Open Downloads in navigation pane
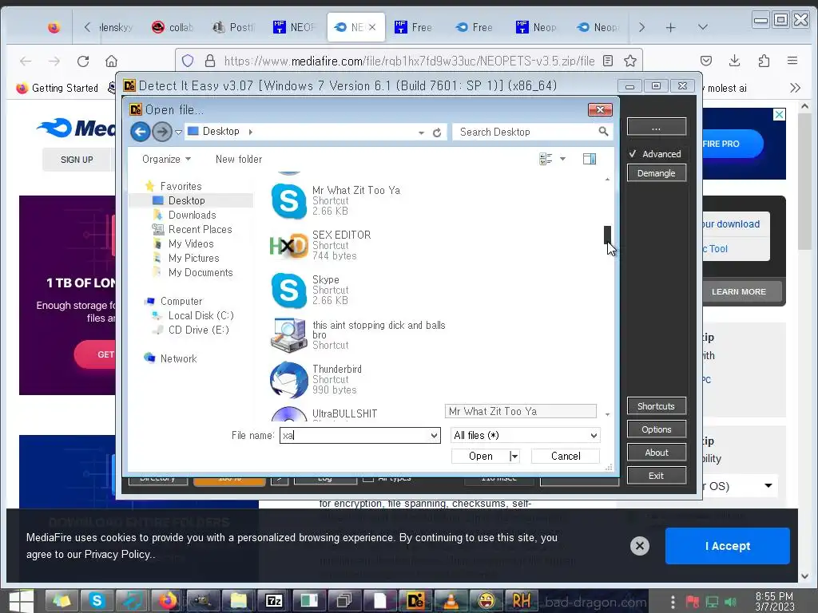The height and width of the screenshot is (613, 818). tap(192, 215)
